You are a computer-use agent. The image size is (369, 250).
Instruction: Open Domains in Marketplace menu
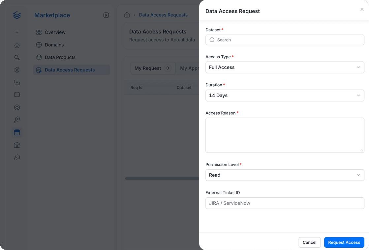coord(72,45)
